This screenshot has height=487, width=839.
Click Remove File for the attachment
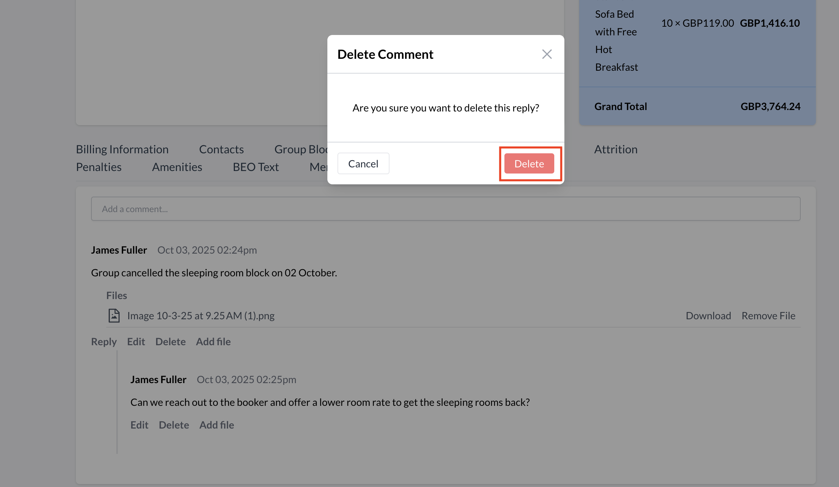768,316
